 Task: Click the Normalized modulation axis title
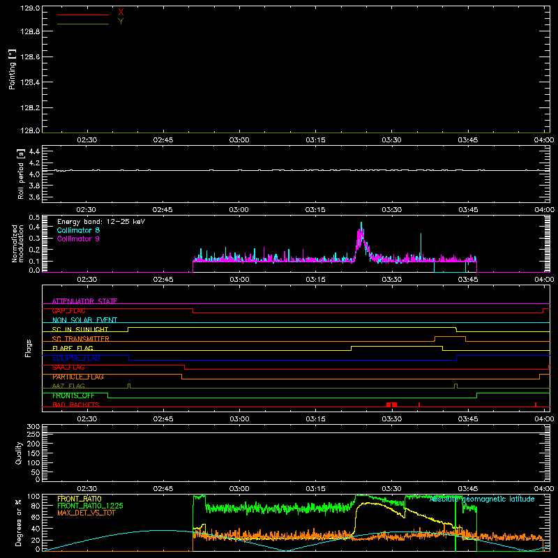tap(17, 243)
